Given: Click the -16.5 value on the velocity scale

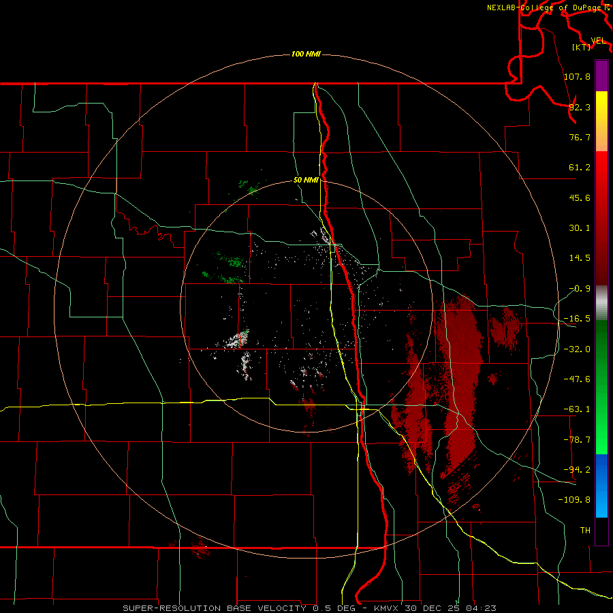Looking at the screenshot, I should 577,319.
